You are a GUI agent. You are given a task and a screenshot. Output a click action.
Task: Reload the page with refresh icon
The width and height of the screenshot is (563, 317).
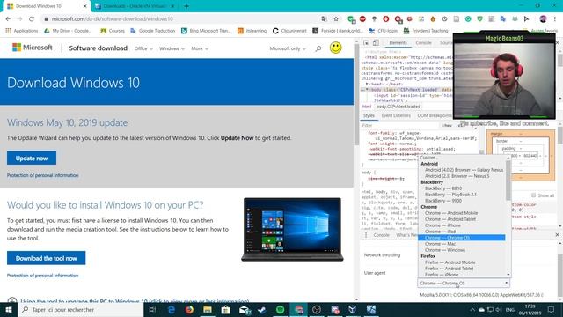coord(32,19)
